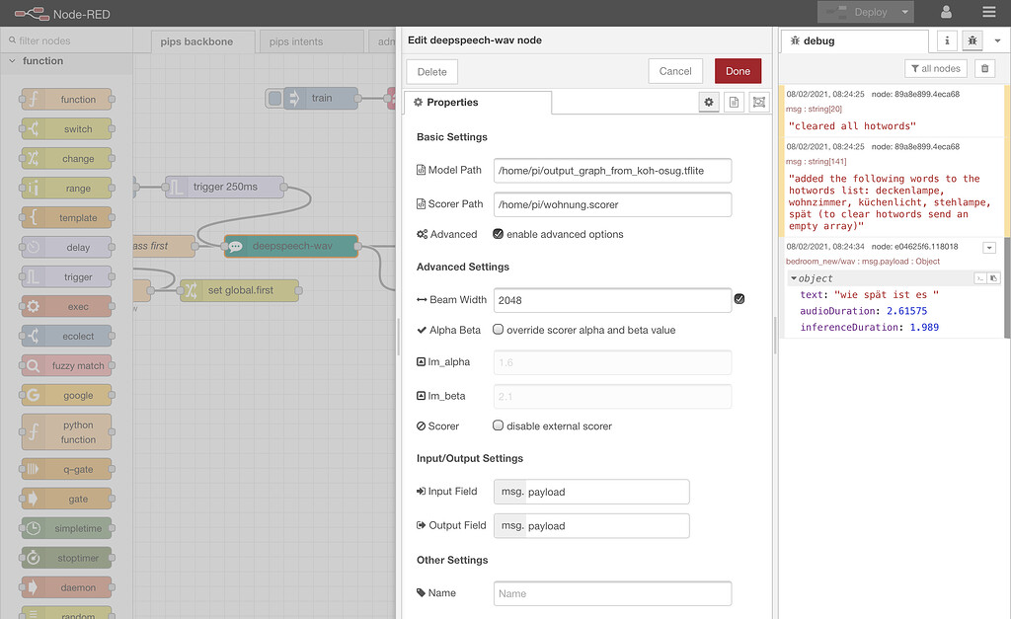1011x619 pixels.
Task: Click the user profile icon
Action: 946,14
